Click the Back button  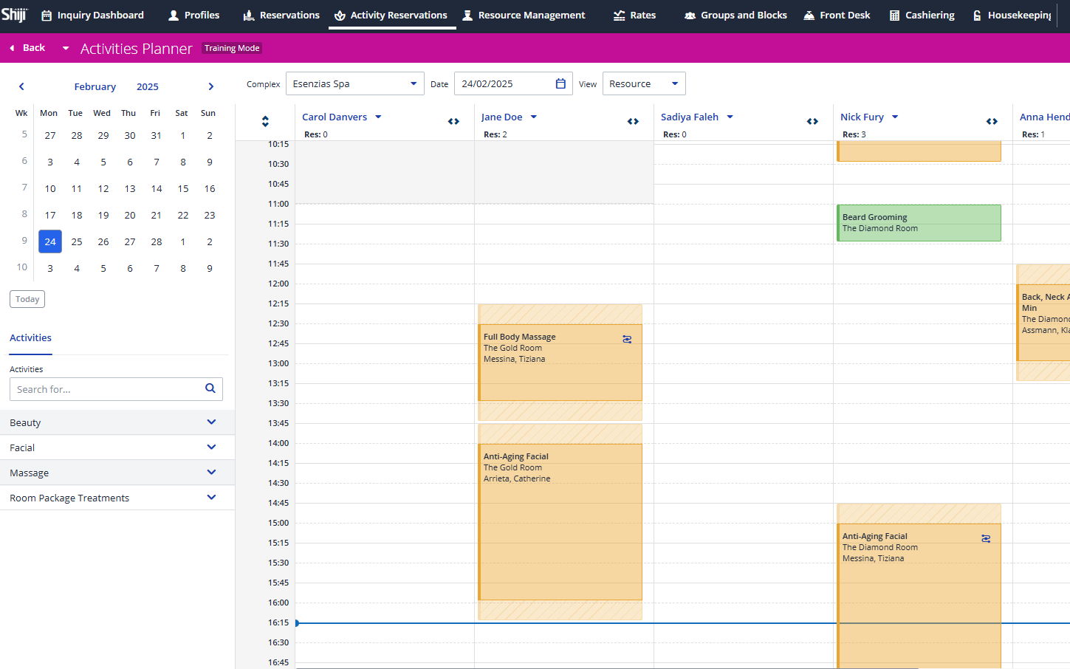coord(27,48)
